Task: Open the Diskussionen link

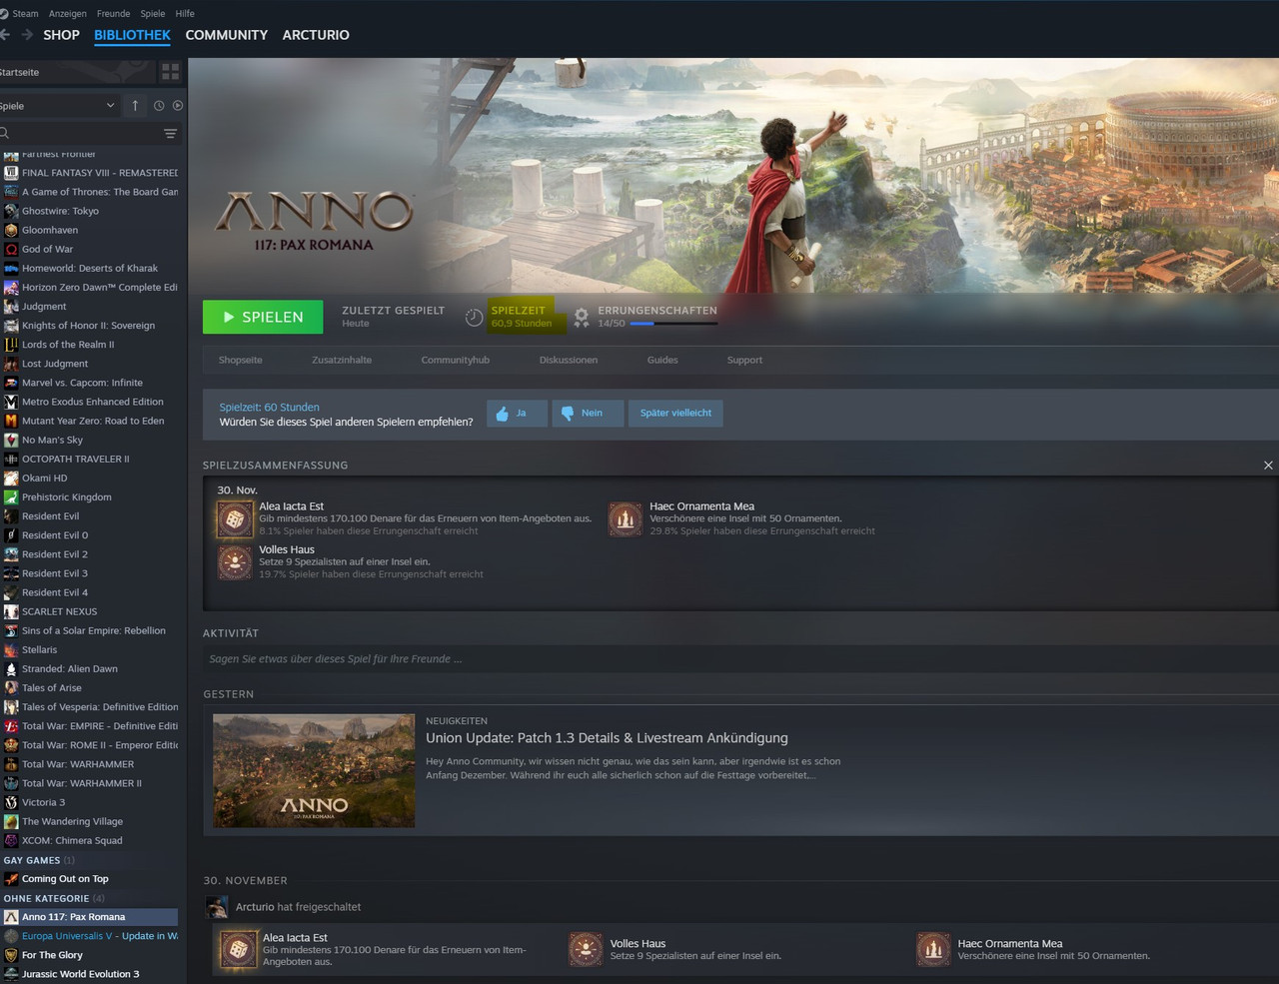Action: point(569,360)
